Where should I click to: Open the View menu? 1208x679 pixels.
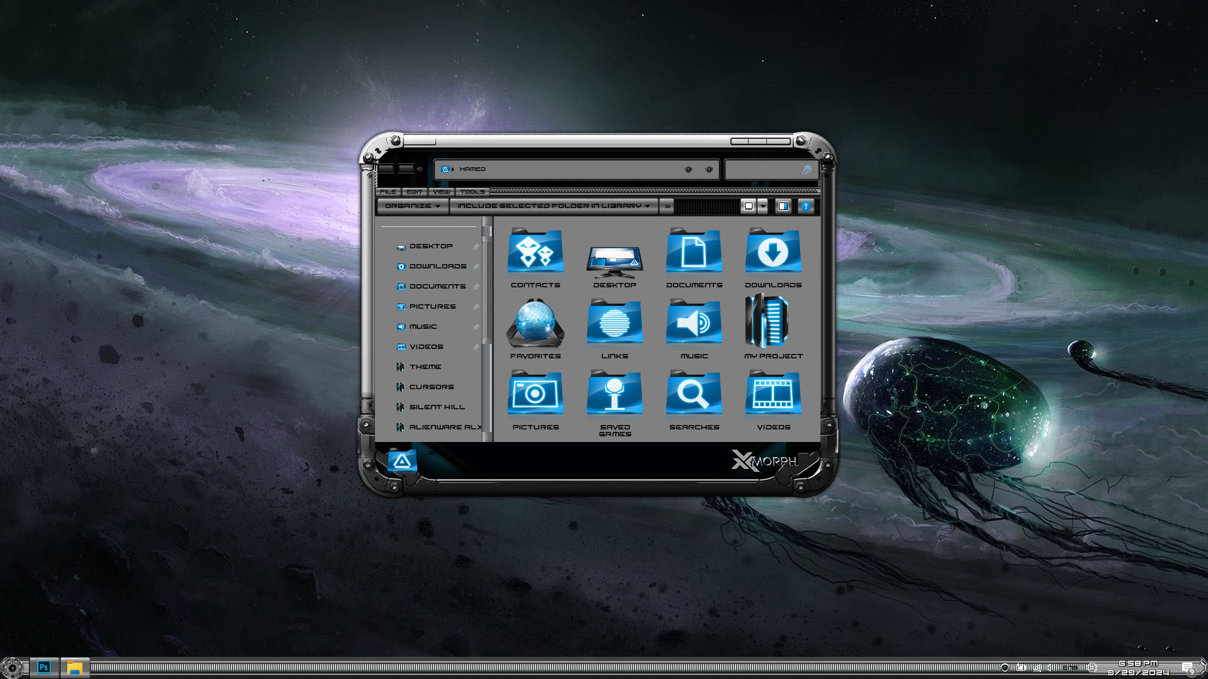441,192
